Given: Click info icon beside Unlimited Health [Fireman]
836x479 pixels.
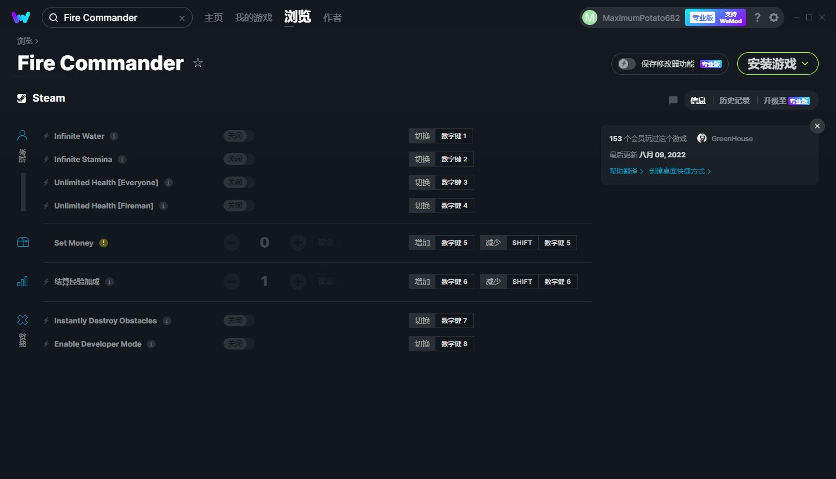Looking at the screenshot, I should (164, 206).
